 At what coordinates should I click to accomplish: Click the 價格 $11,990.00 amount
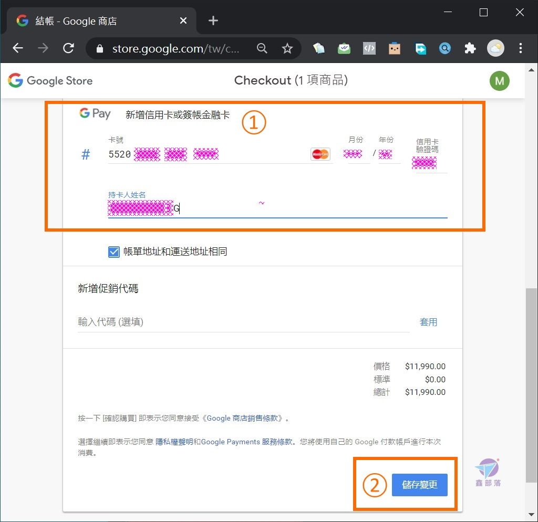pyautogui.click(x=425, y=366)
